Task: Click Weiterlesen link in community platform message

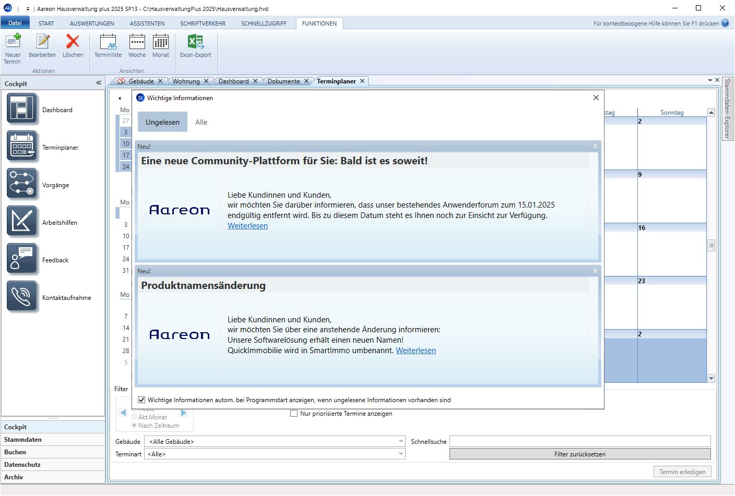Action: point(247,226)
